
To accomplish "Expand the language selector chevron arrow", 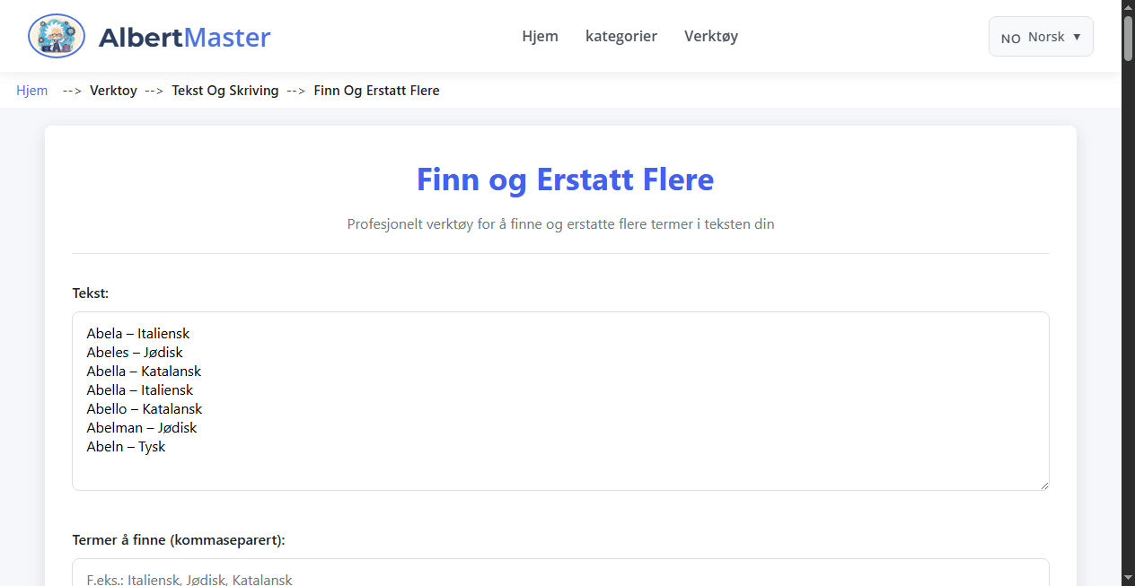I will [1075, 37].
